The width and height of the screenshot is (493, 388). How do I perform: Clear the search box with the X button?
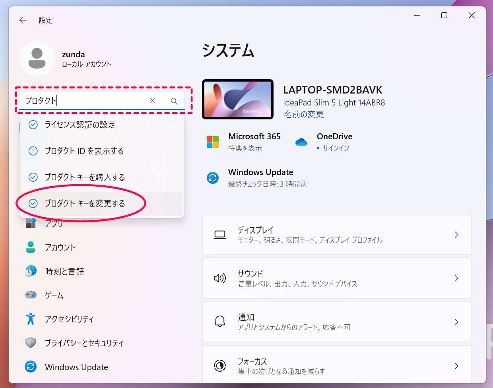pos(152,101)
